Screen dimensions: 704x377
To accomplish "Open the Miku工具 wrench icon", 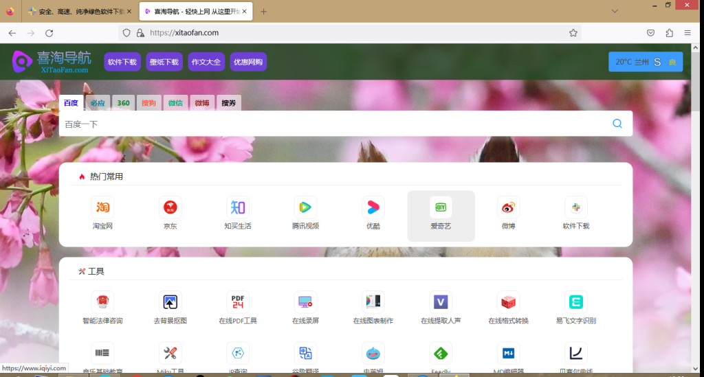I will 170,353.
